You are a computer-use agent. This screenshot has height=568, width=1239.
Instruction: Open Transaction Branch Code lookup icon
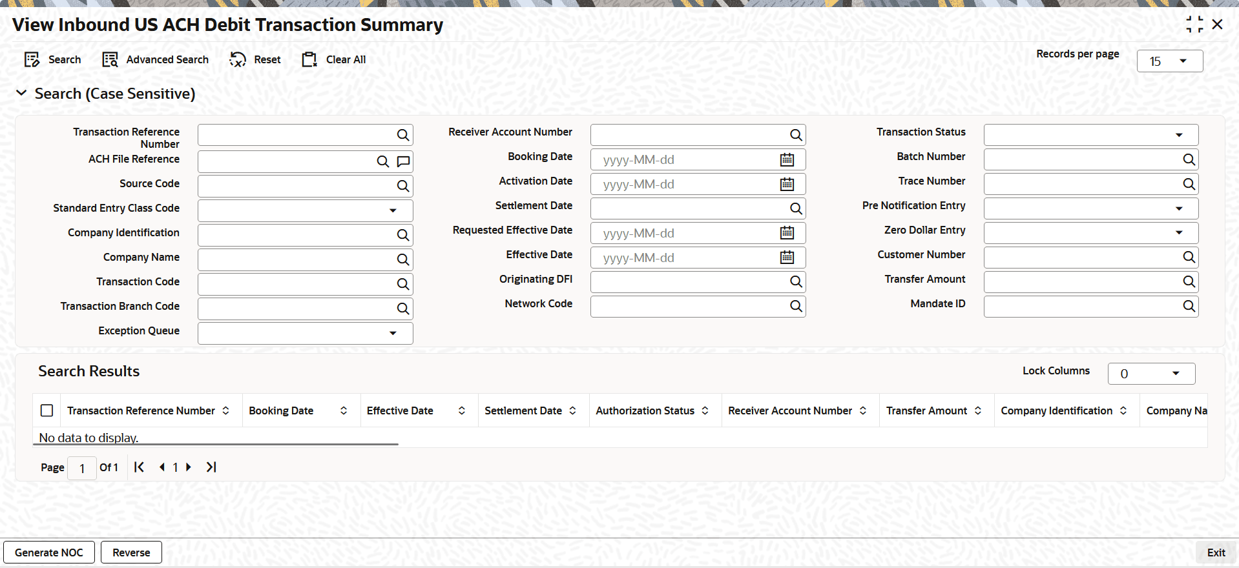coord(403,309)
